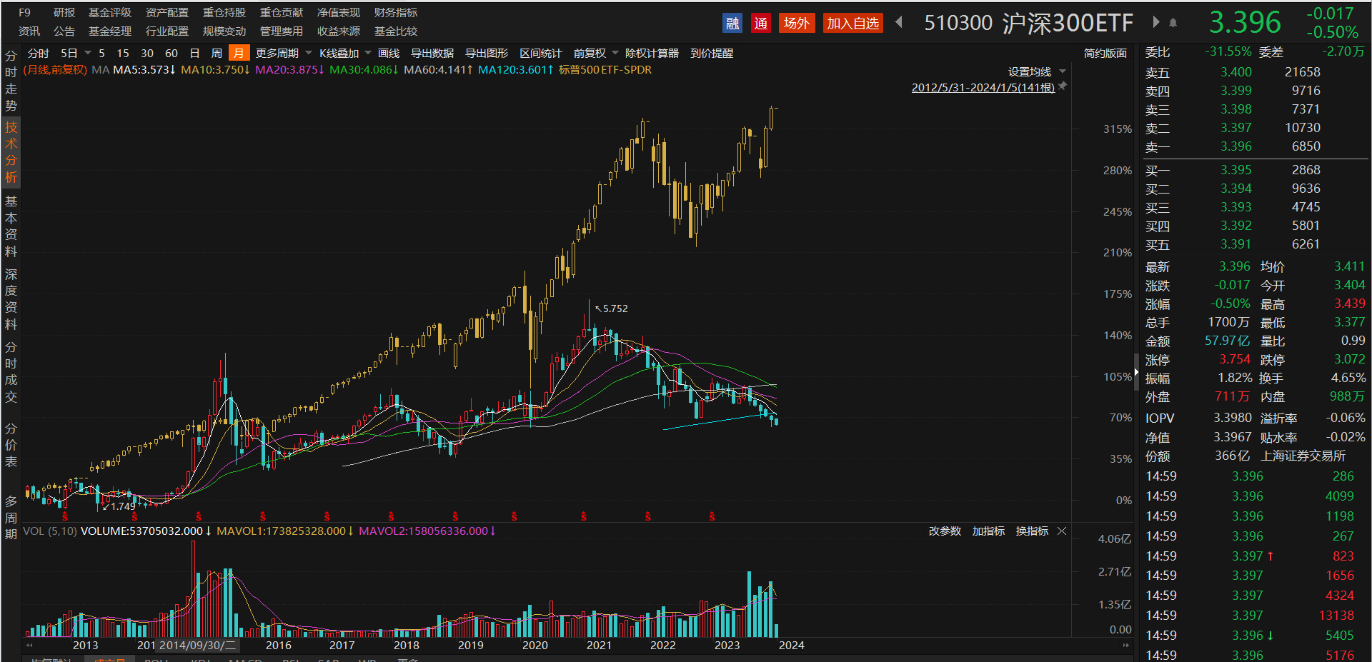The image size is (1372, 662).
Task: Open the 分时成交 sidebar tab
Action: (11, 372)
